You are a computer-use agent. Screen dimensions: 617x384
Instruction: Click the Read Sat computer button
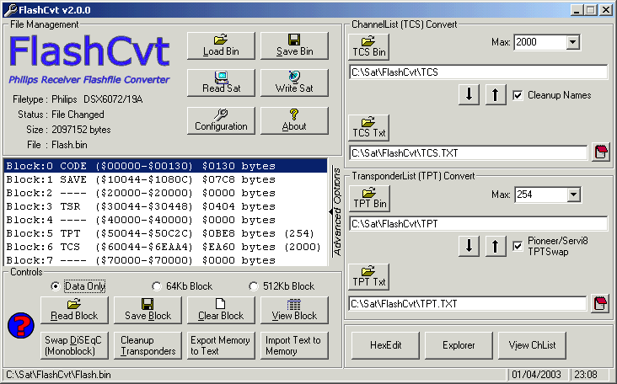[221, 83]
